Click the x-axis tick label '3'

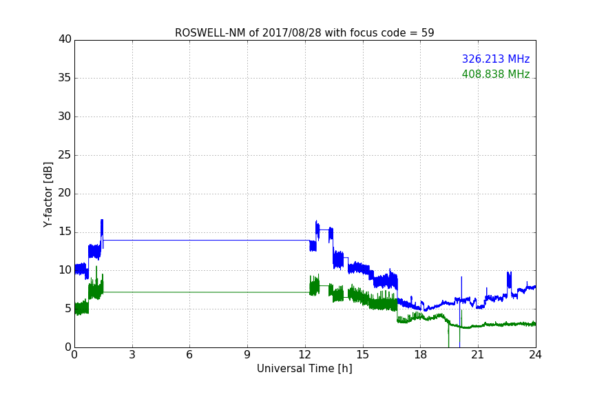coord(132,355)
